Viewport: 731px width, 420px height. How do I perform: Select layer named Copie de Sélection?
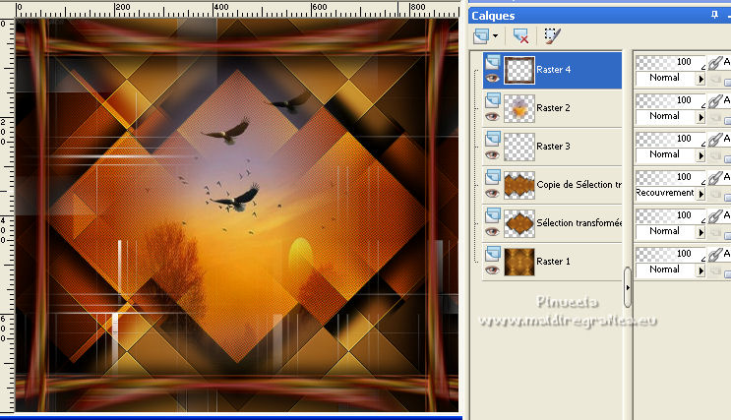(579, 185)
